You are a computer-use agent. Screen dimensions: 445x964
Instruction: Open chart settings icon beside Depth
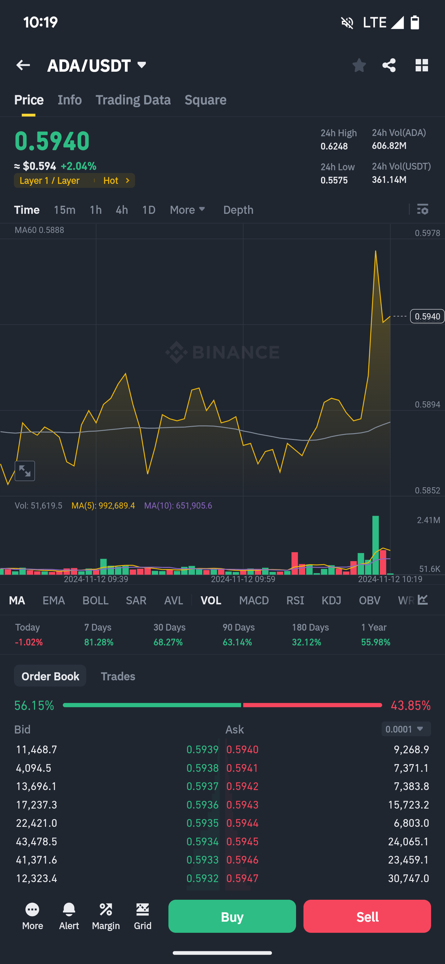tap(422, 209)
